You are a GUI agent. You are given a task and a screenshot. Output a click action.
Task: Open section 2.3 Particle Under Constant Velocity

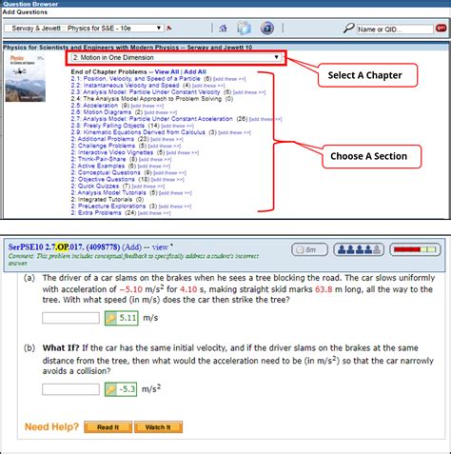(x=146, y=92)
